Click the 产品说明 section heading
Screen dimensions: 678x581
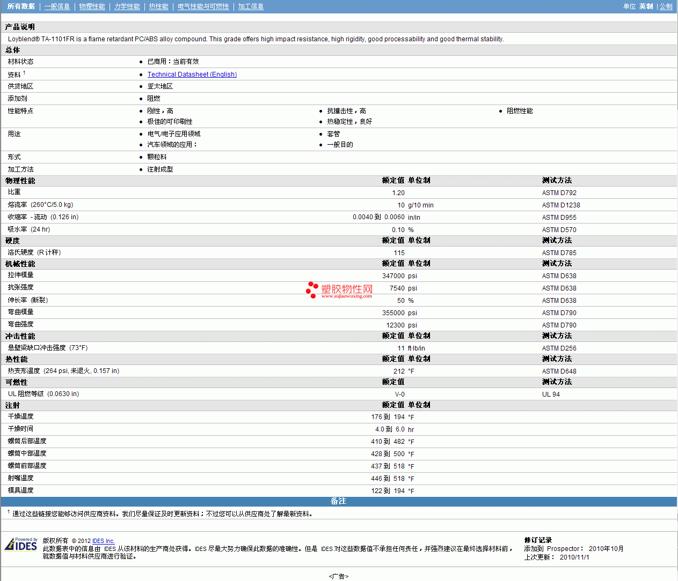(x=20, y=27)
